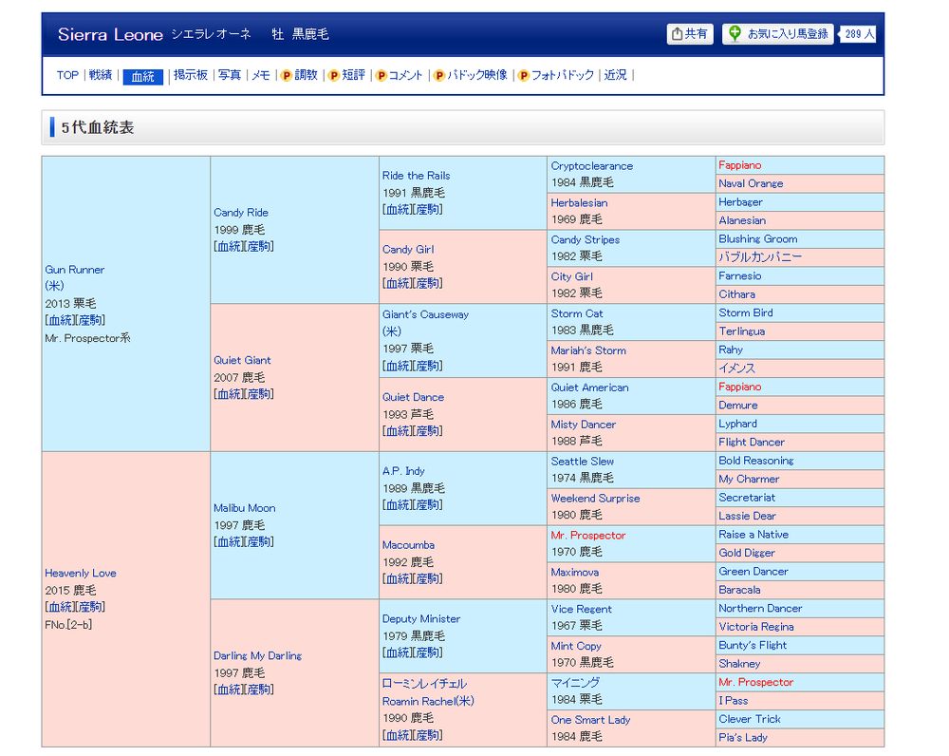The height and width of the screenshot is (756, 949).
Task: Open Candy Girl link
Action: (x=408, y=250)
